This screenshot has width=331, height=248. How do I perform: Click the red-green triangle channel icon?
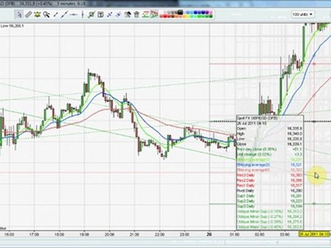tap(154, 14)
